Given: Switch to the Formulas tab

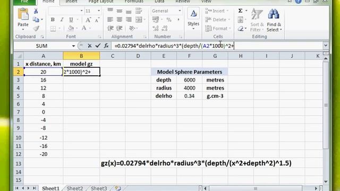Looking at the screenshot, I should click(134, 2).
